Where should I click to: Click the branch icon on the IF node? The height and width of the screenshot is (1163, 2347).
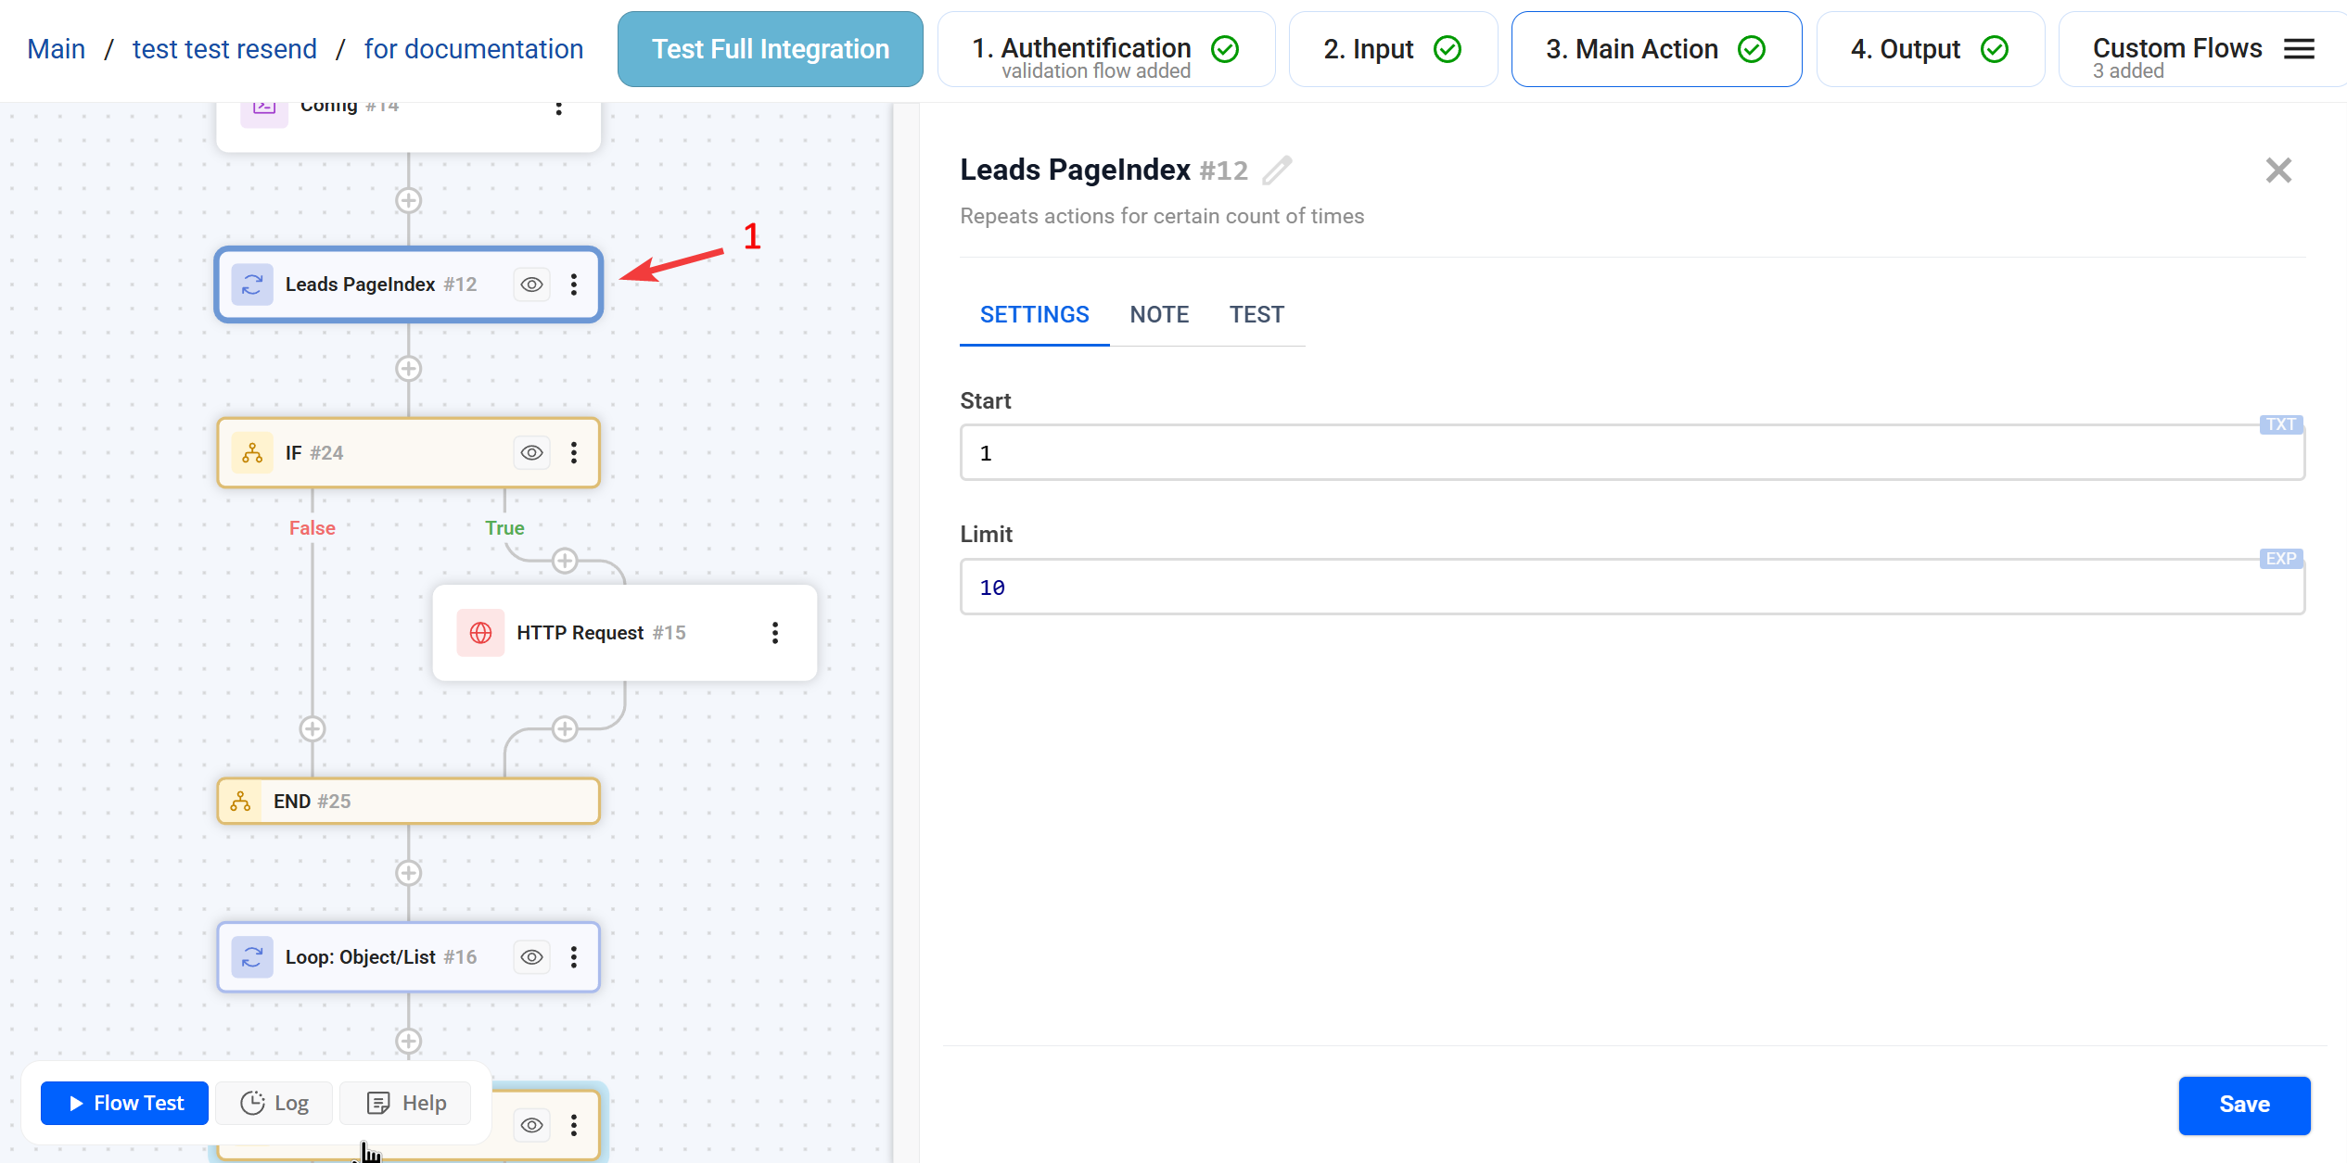tap(251, 452)
